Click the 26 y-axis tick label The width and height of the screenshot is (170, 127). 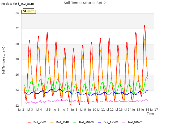tap(17, 75)
